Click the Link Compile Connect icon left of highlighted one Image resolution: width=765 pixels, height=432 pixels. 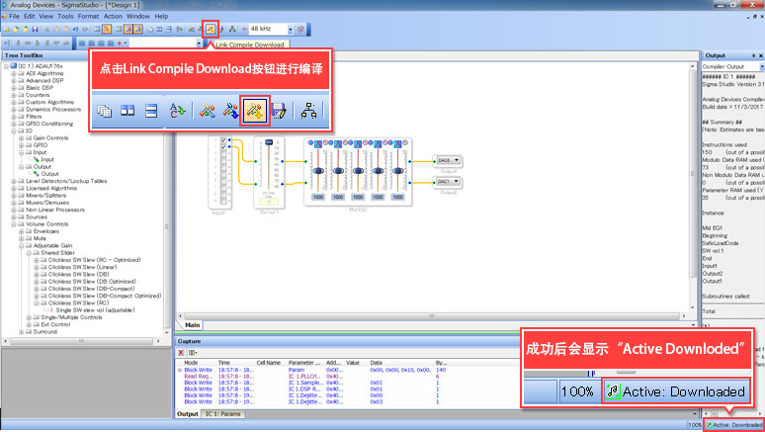[x=200, y=29]
